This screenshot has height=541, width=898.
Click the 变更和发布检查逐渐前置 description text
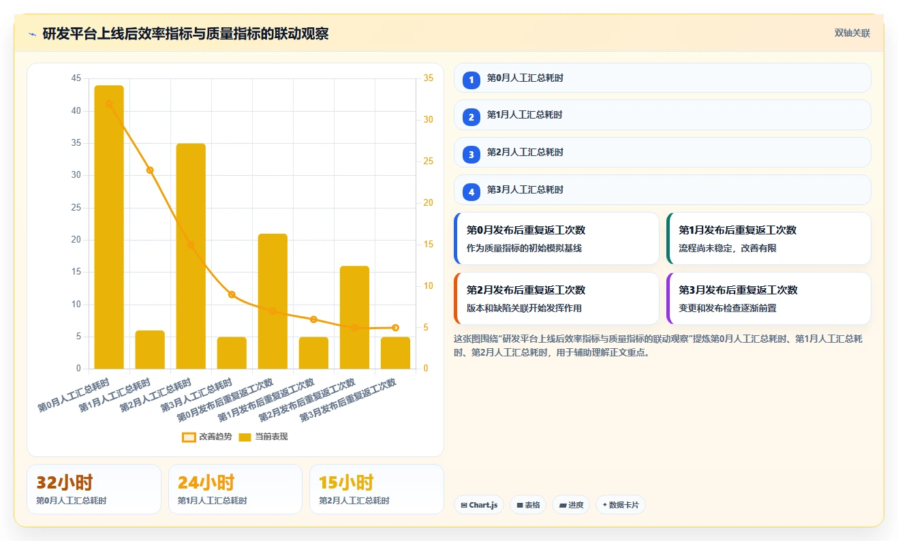point(728,309)
